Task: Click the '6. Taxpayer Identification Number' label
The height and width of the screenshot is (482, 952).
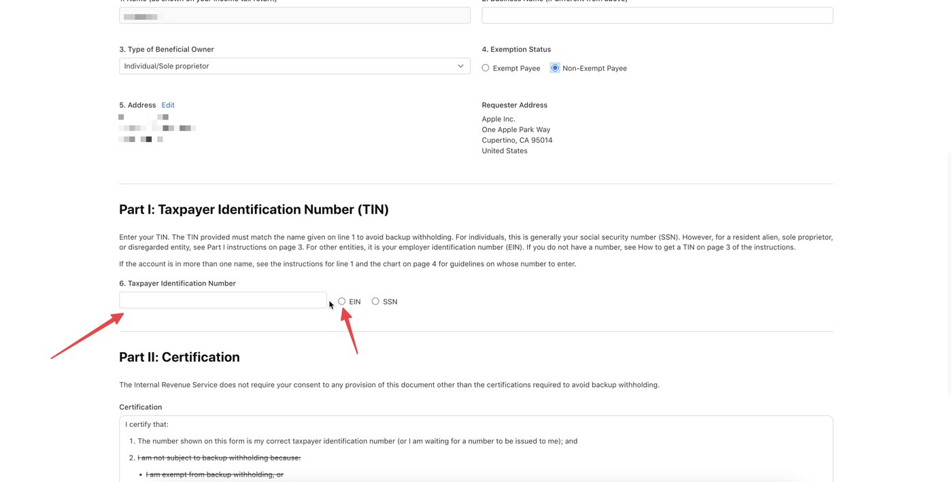Action: (x=177, y=283)
